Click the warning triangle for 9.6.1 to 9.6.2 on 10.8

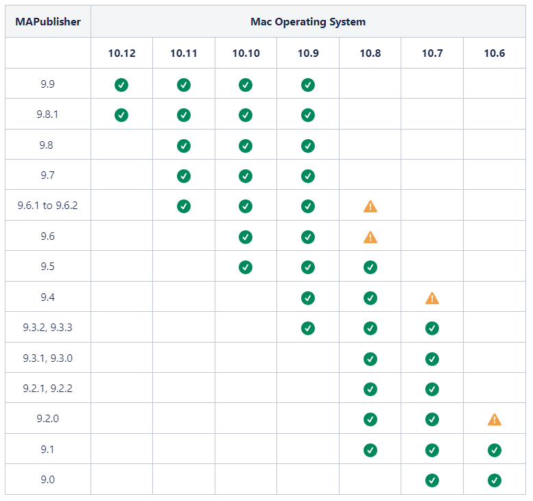[370, 206]
